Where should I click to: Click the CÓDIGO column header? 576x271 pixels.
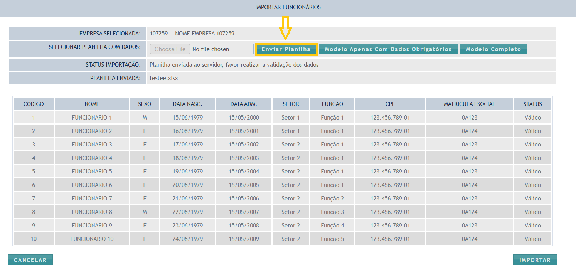click(x=34, y=104)
